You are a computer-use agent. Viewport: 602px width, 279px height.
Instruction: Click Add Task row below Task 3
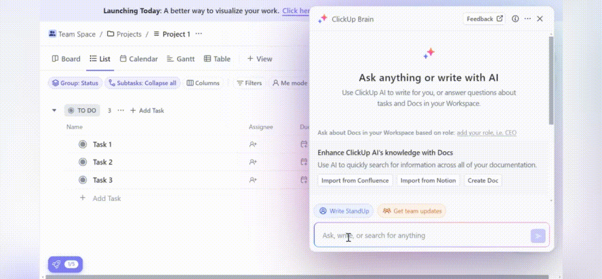(x=100, y=199)
